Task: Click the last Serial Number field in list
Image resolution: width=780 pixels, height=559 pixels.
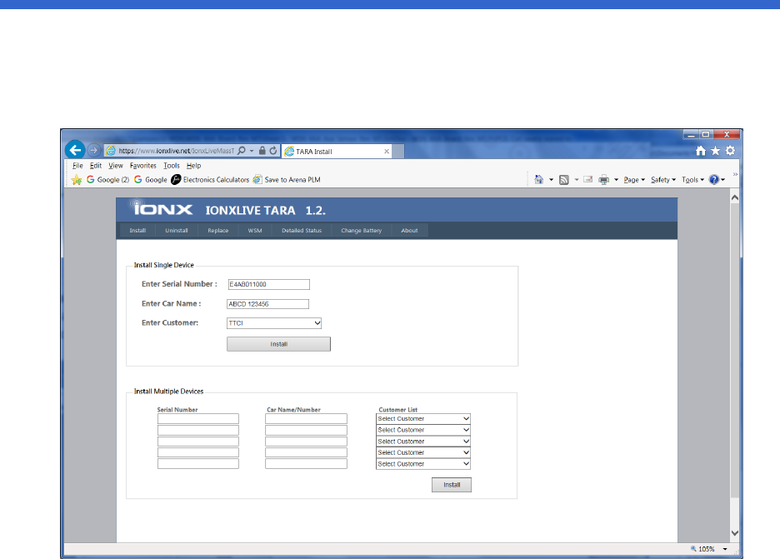Action: (x=198, y=464)
